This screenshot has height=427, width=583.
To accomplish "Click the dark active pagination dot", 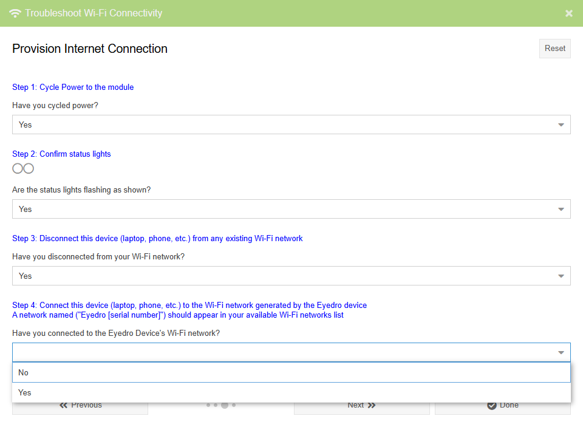I will 225,405.
